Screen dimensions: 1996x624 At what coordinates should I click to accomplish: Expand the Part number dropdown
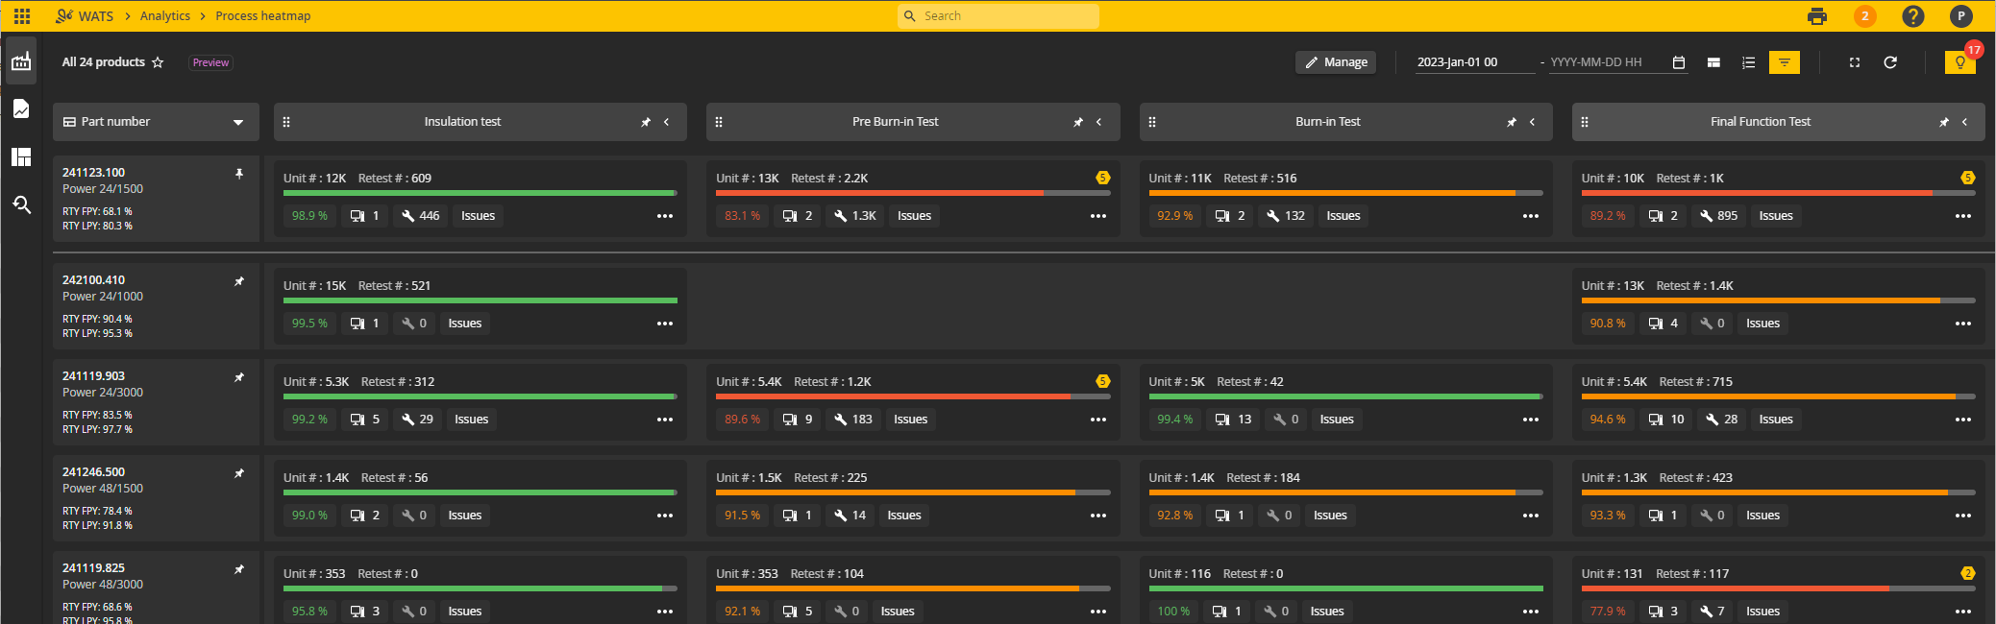[238, 122]
